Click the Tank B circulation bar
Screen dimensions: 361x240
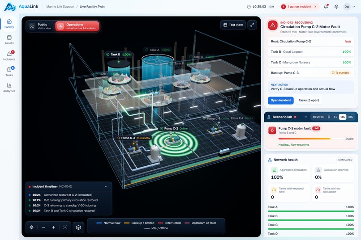coord(311,220)
